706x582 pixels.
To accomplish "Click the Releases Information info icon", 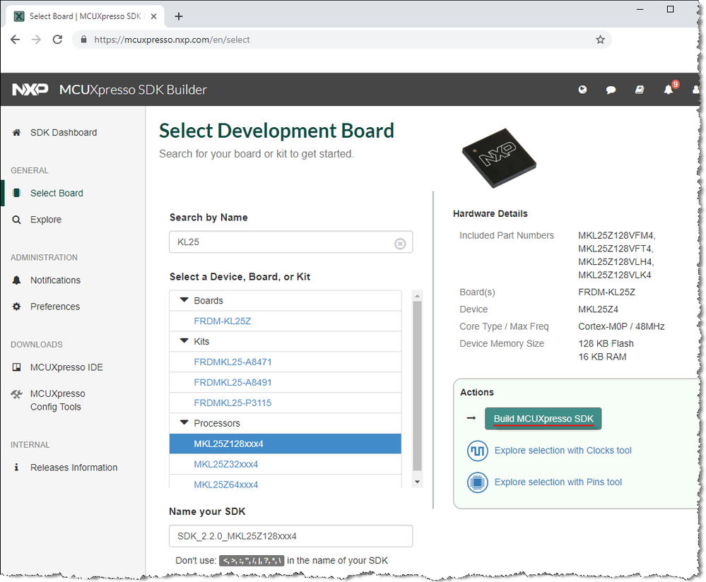I will (17, 467).
